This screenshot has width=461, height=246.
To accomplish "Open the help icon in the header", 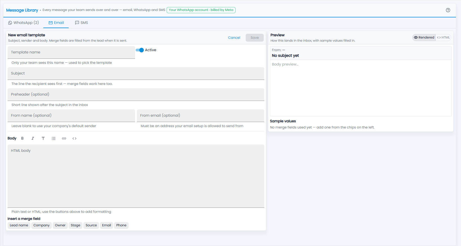I will click(448, 10).
